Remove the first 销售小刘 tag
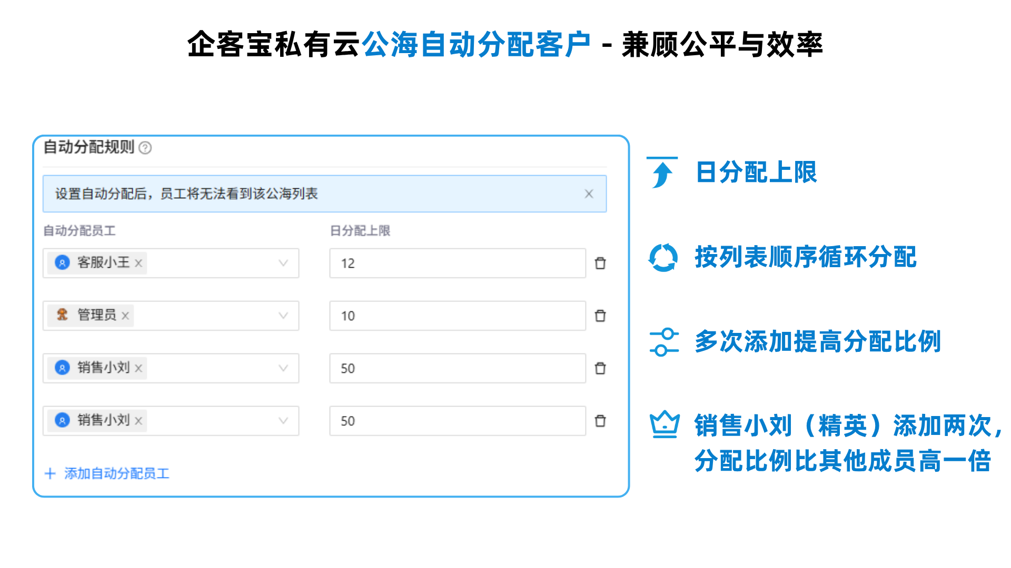1011x568 pixels. point(138,368)
